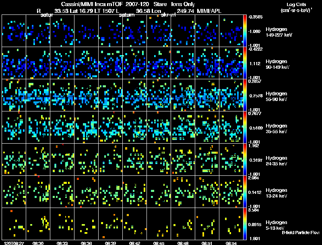The image size is (322, 245).
Task: Click the '3.584' colorbar value
Action: pos(254,210)
